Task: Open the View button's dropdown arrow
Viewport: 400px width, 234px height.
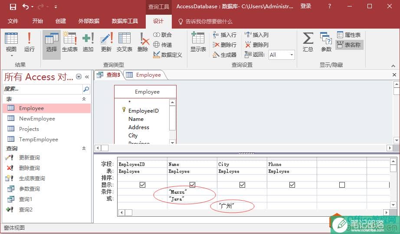Action: point(12,55)
